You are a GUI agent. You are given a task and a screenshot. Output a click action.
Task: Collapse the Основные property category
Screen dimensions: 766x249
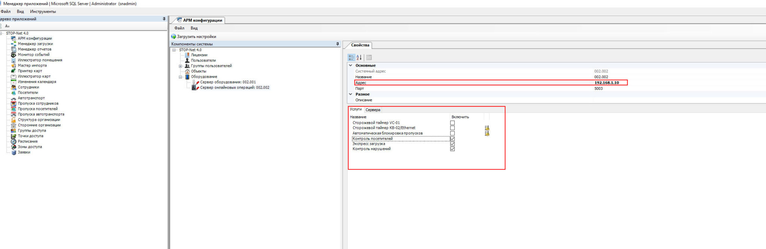pos(351,65)
